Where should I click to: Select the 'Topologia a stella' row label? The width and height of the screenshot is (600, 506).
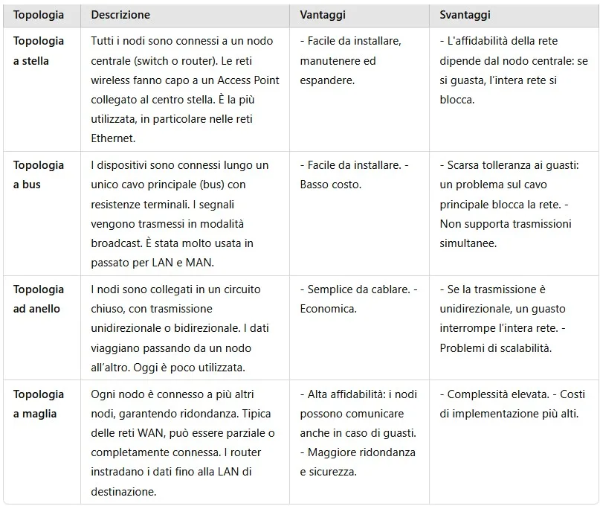pos(39,51)
